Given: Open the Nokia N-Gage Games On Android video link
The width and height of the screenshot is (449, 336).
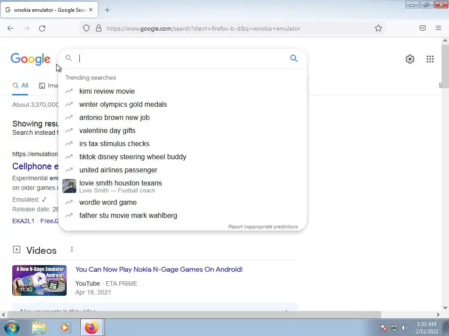Looking at the screenshot, I should pos(159,269).
